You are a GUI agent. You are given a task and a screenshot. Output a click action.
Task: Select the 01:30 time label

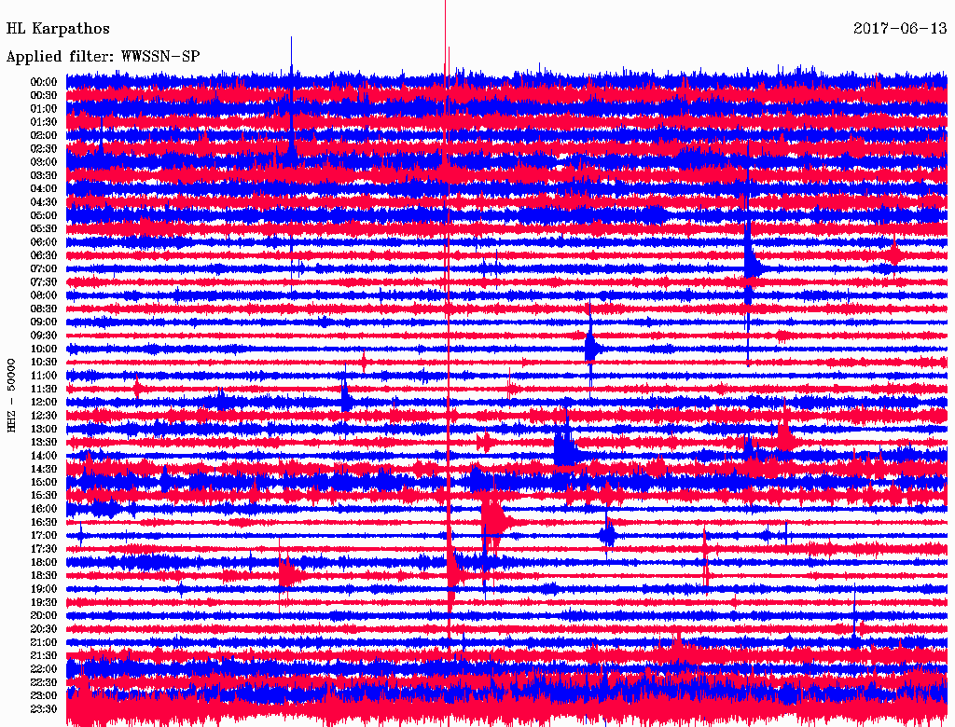click(44, 122)
